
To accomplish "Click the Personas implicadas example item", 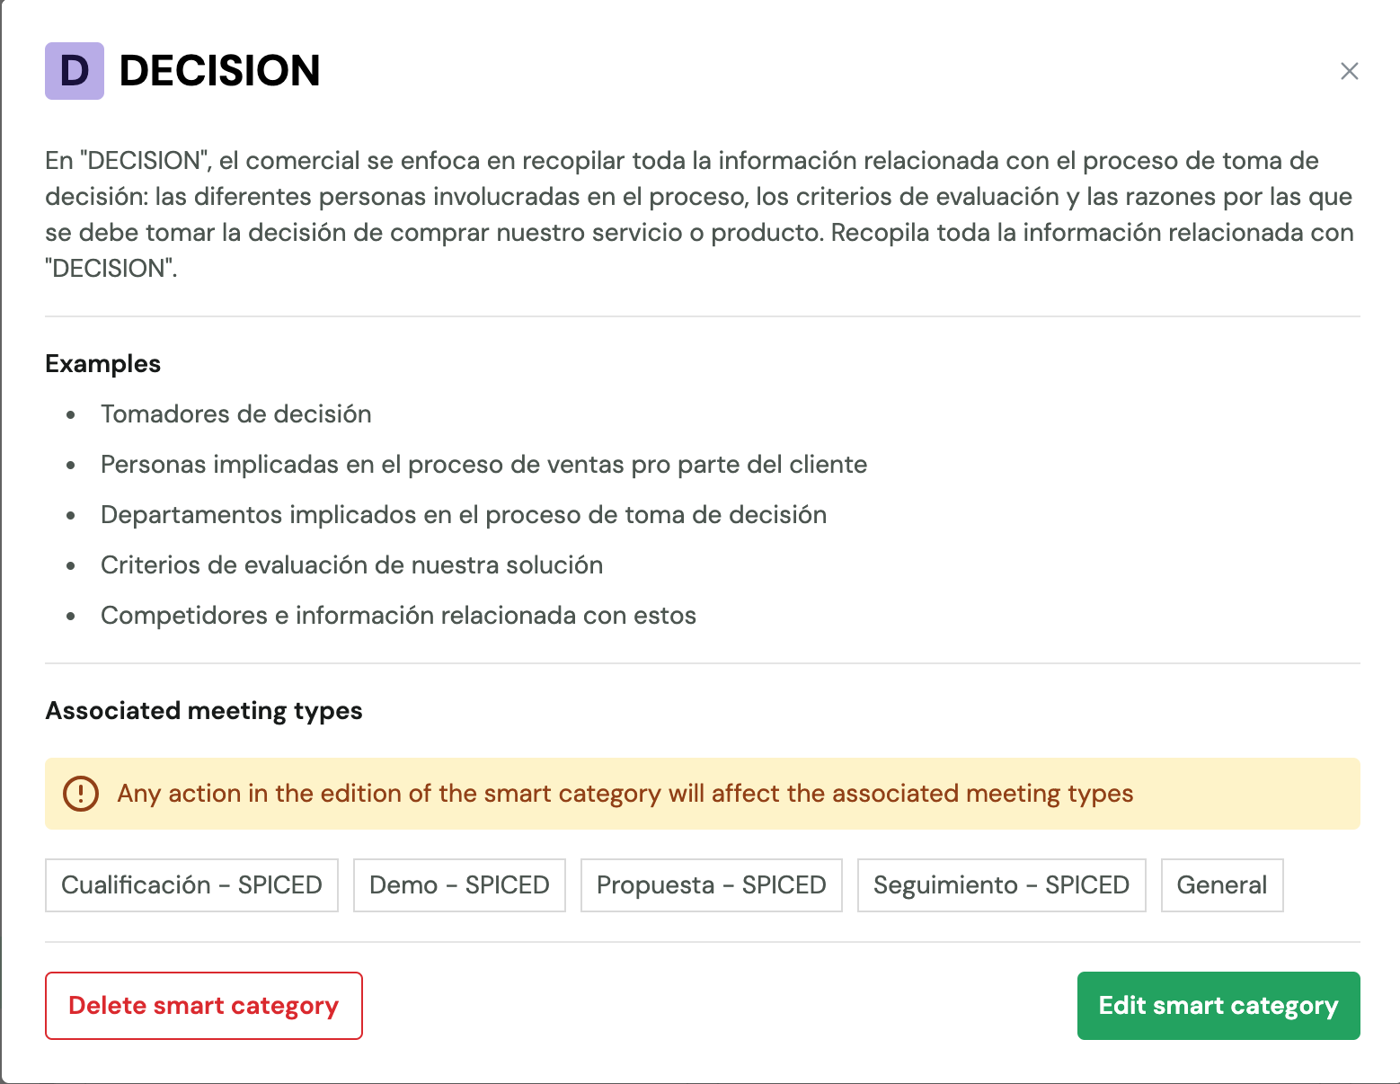I will coord(483,465).
